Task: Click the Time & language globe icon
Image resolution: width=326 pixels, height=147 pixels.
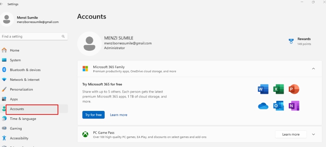Action: [x=4, y=119]
